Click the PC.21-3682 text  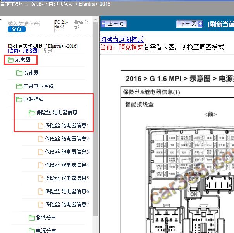(61, 24)
